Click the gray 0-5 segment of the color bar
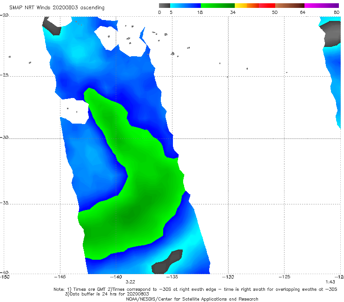Screen dimensions: 344x302 coord(164,6)
